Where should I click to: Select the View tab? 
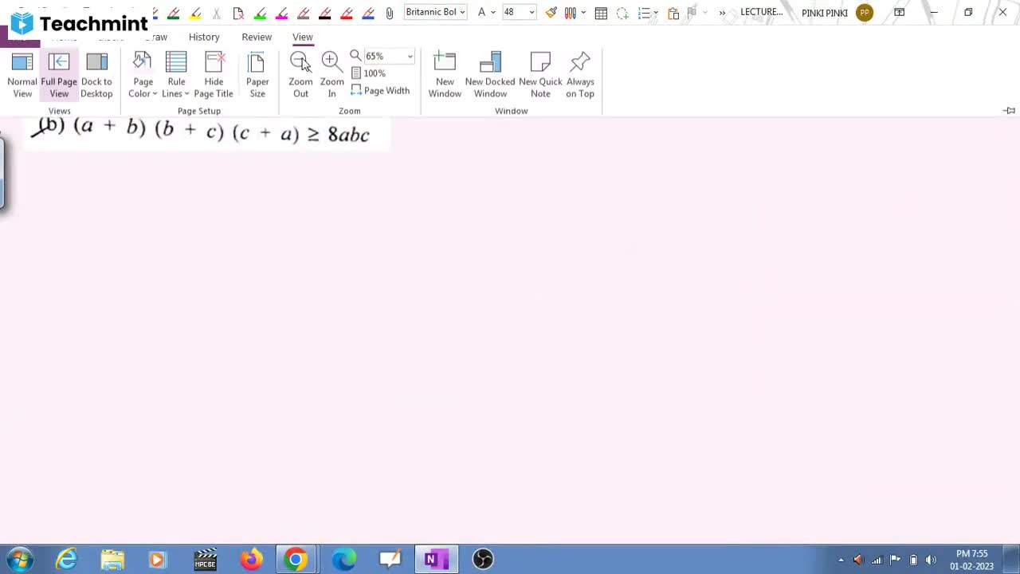303,37
